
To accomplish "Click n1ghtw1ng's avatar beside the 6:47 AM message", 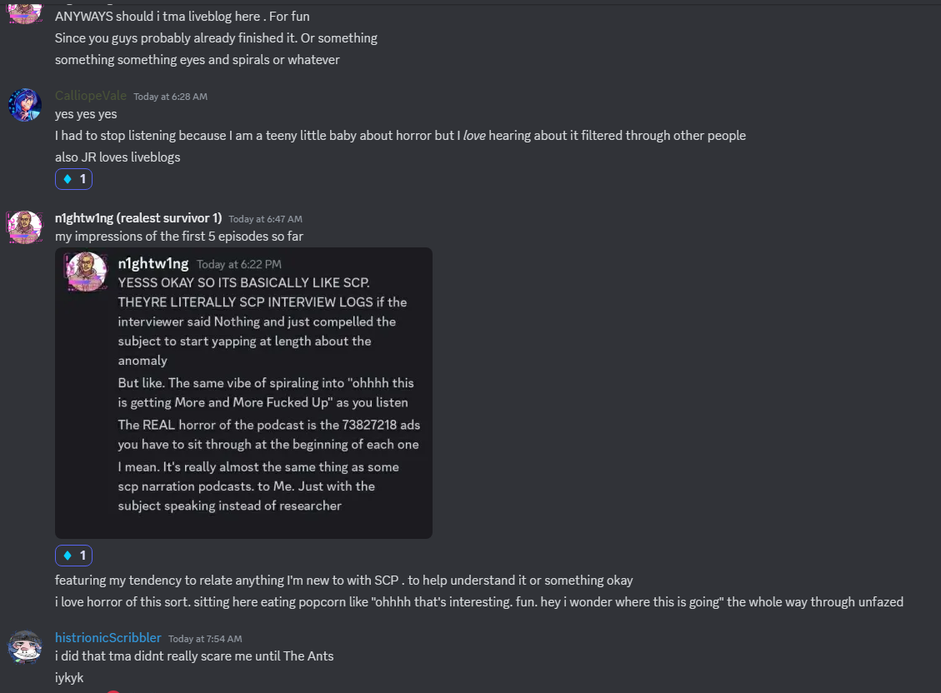I will pyautogui.click(x=25, y=227).
